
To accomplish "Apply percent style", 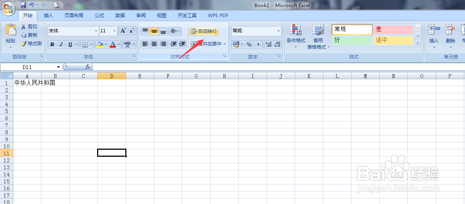I will tap(249, 44).
